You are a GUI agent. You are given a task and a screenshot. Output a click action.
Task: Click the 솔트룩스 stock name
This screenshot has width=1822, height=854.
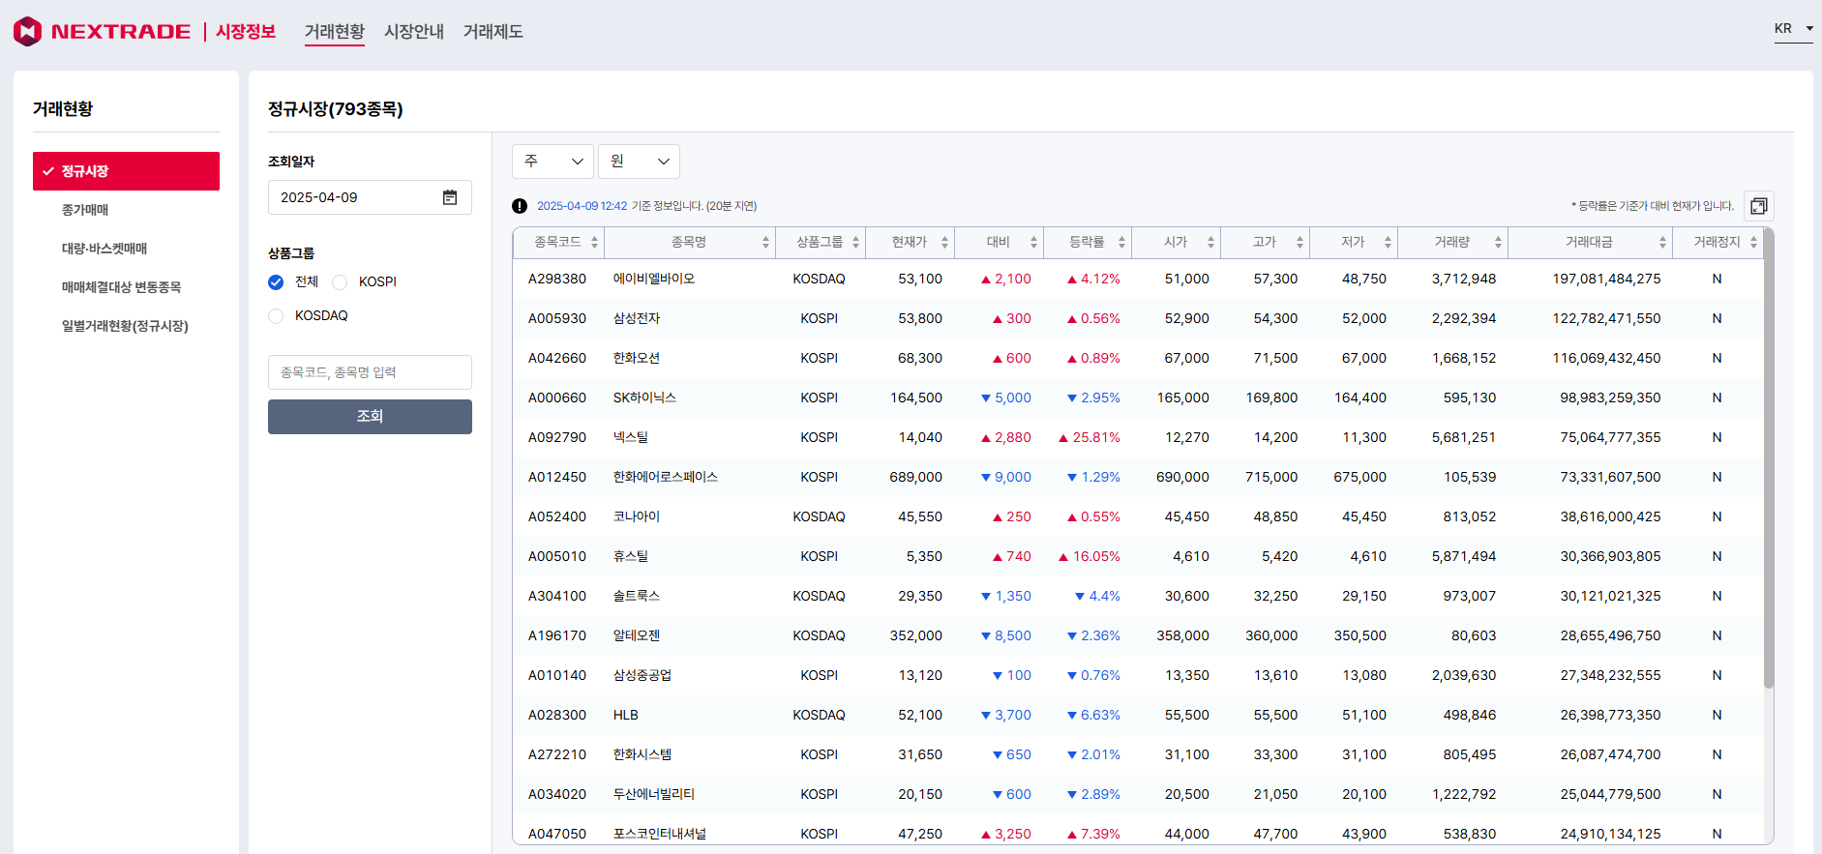coord(637,596)
